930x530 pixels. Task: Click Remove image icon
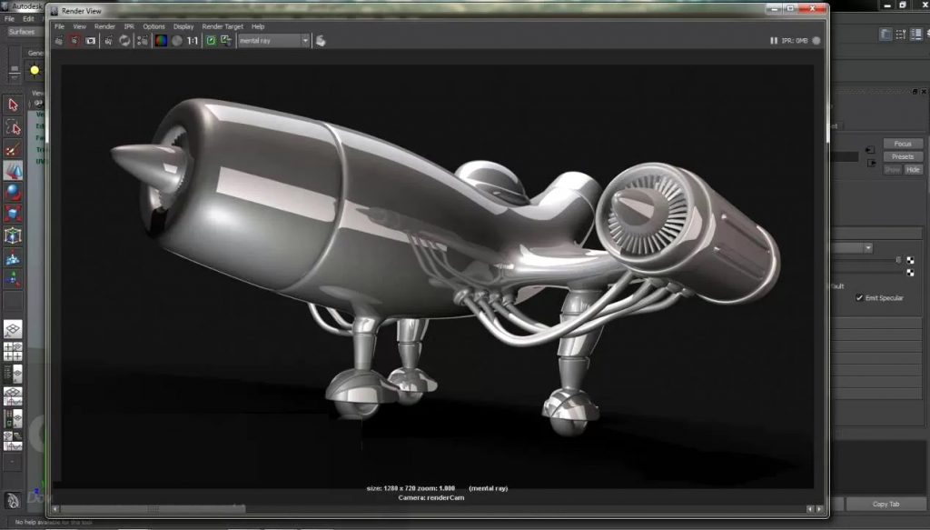[x=226, y=40]
